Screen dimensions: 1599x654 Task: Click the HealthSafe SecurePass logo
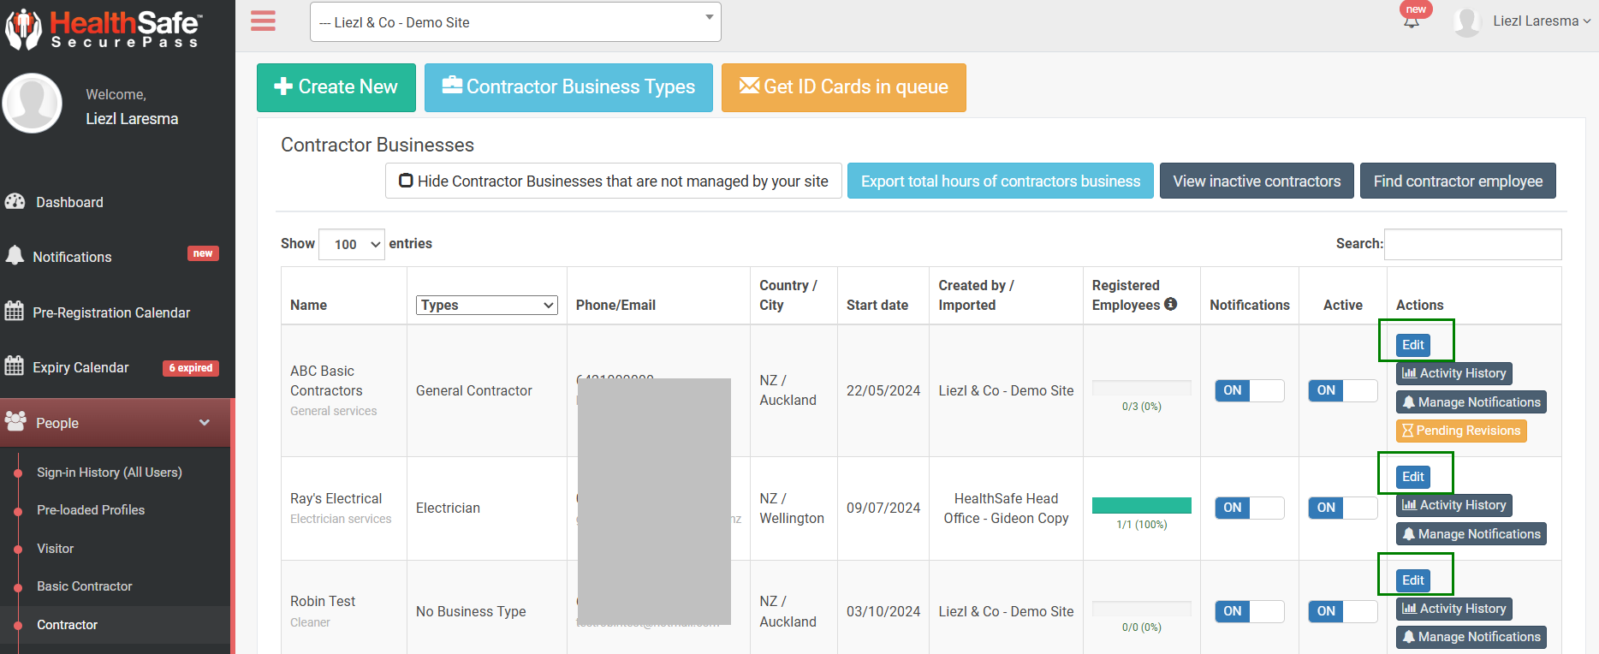(103, 28)
